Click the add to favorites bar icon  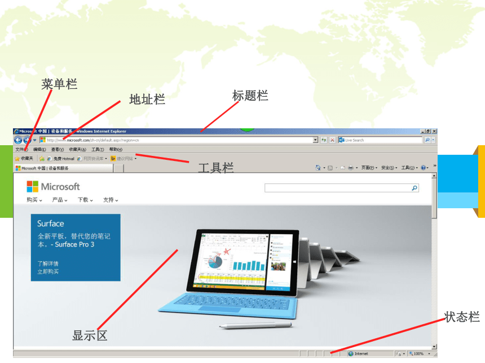point(42,159)
